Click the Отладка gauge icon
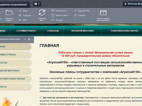The height and width of the screenshot is (106, 142). pos(53,20)
